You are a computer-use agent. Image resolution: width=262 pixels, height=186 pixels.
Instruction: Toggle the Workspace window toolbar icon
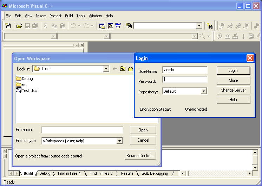[x=102, y=26]
